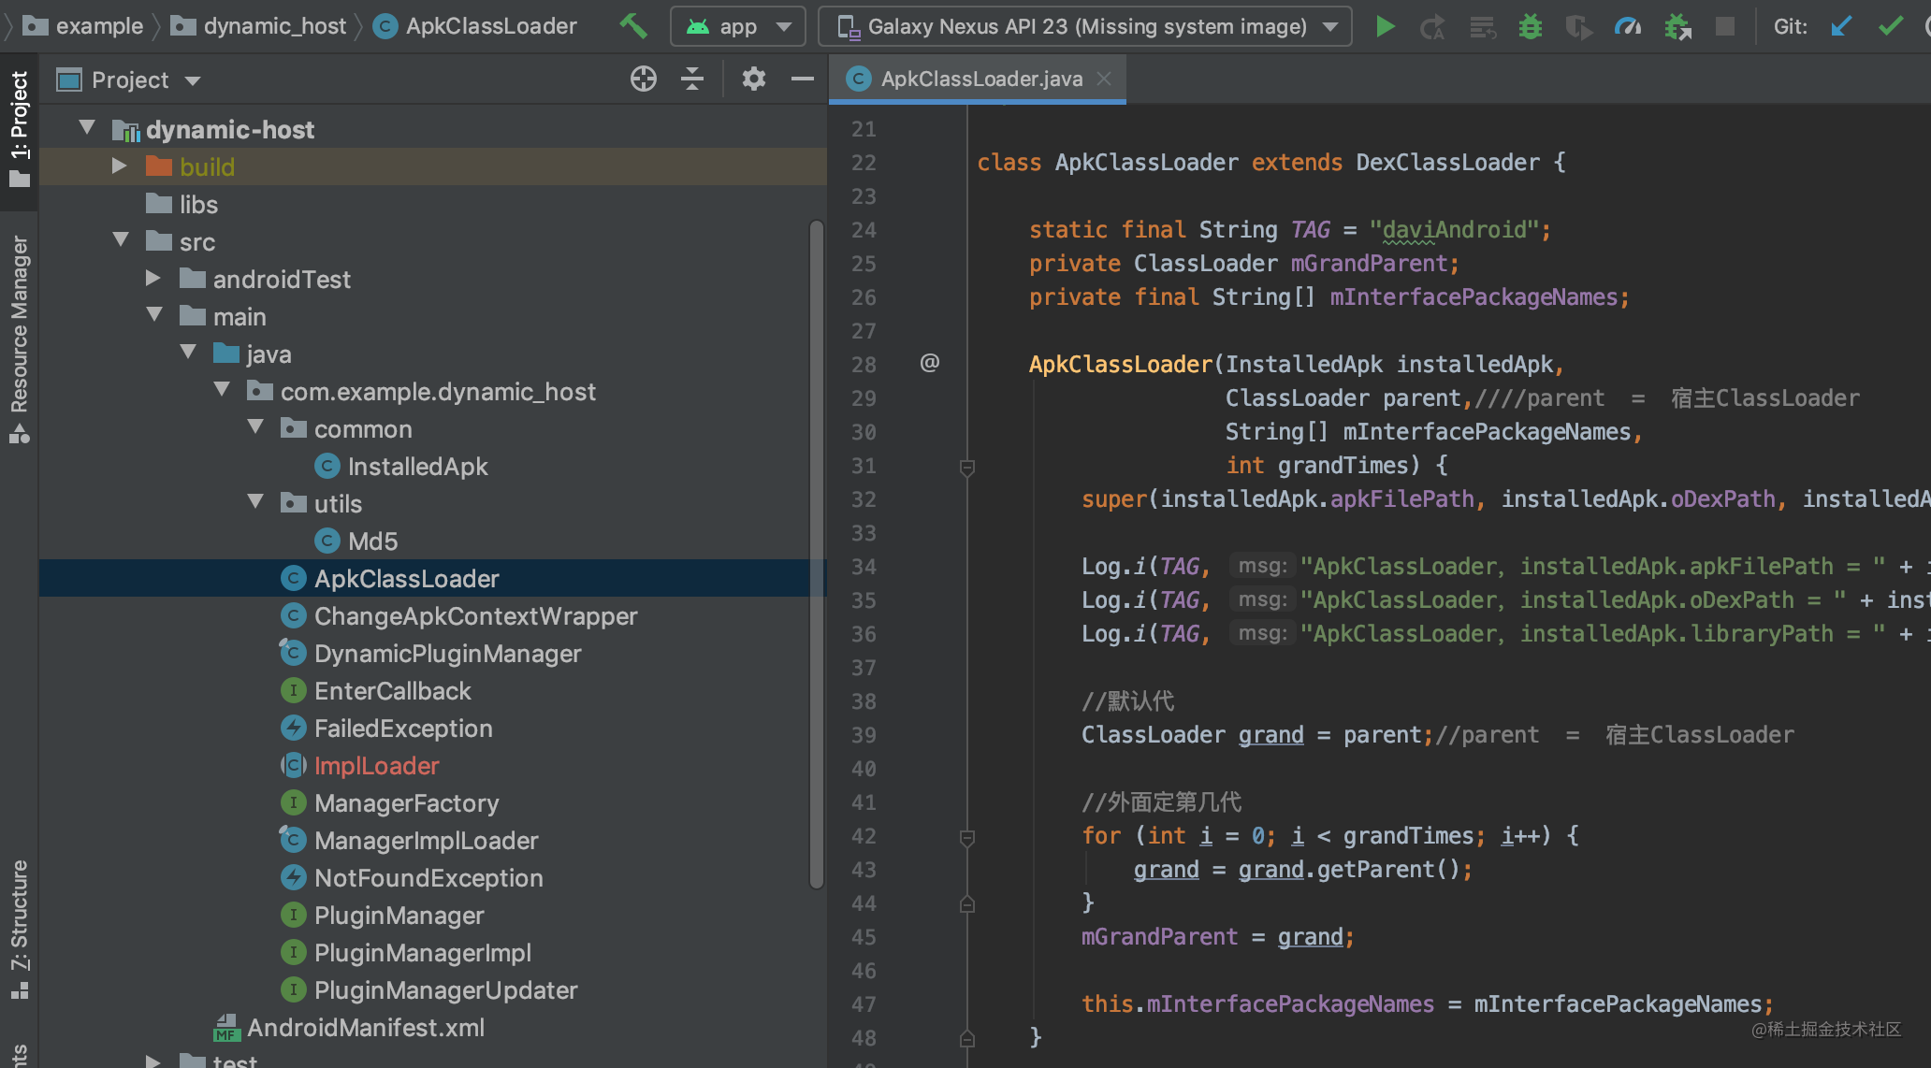Open the Profiler gauge icon
Viewport: 1931px width, 1068px height.
point(1628,26)
